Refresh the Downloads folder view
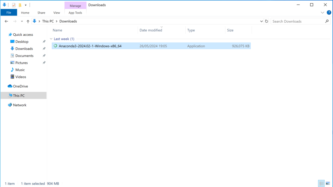 click(267, 21)
